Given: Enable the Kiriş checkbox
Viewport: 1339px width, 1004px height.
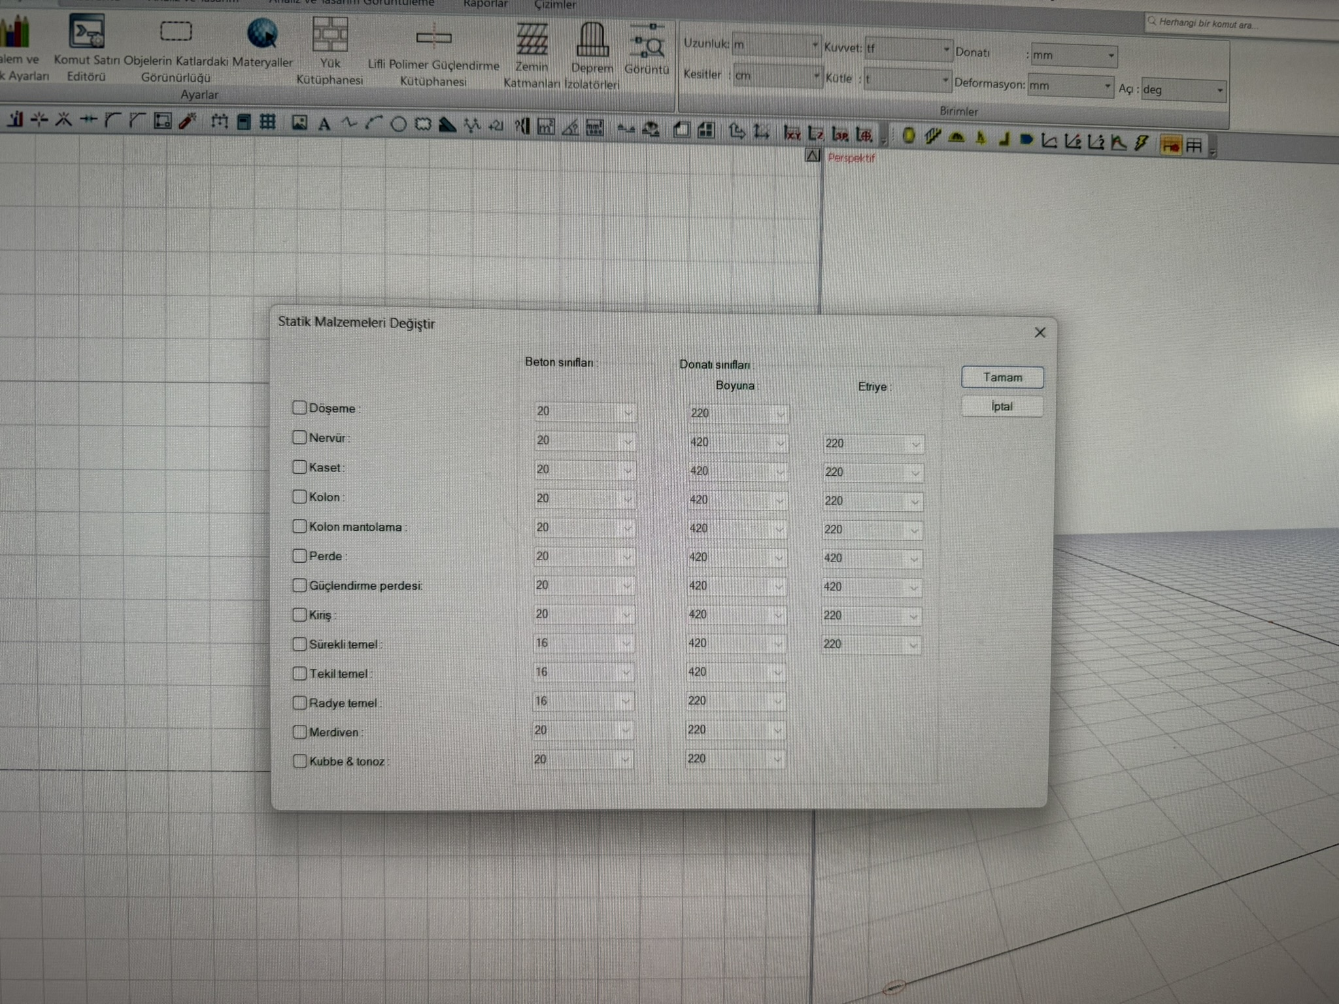Looking at the screenshot, I should (299, 614).
